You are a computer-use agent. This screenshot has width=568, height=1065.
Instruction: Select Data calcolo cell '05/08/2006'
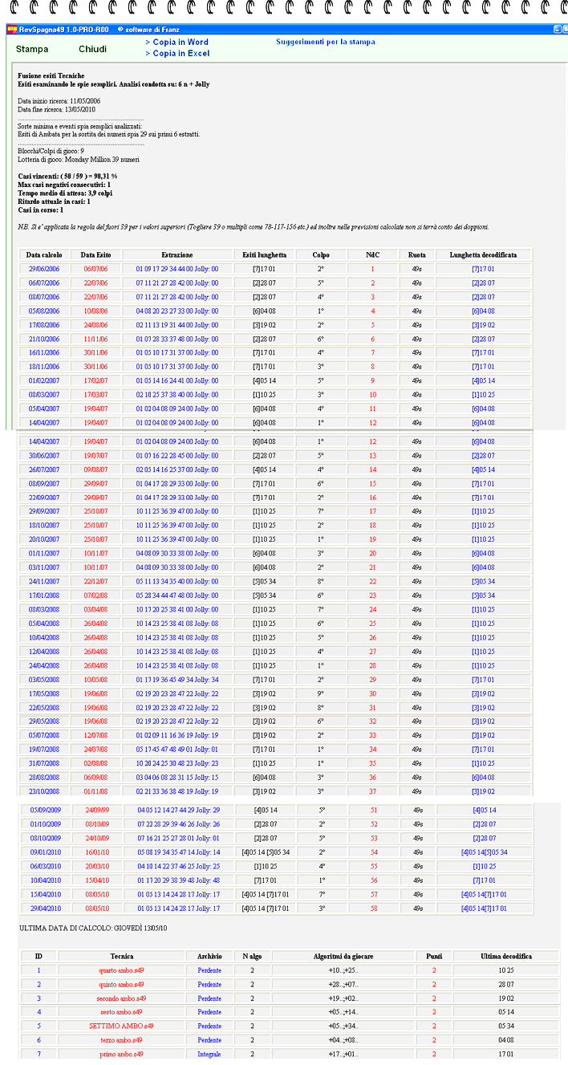[44, 311]
